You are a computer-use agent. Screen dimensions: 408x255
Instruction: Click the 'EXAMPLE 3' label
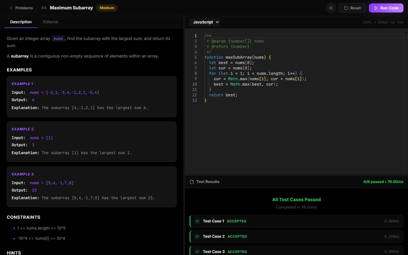click(23, 174)
